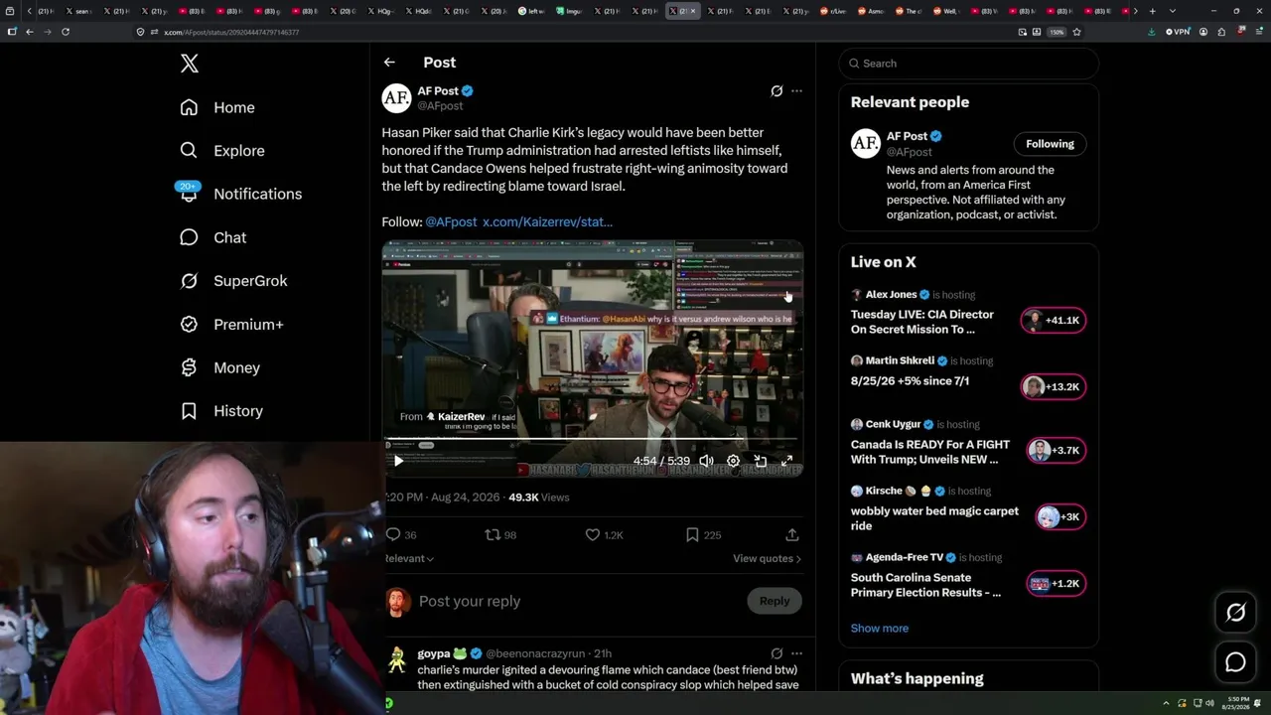Play the embedded video
The width and height of the screenshot is (1271, 715).
tap(398, 461)
